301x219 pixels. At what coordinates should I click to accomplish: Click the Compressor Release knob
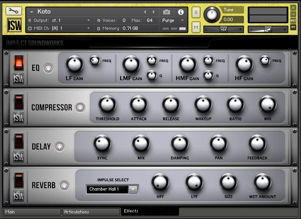tap(171, 104)
